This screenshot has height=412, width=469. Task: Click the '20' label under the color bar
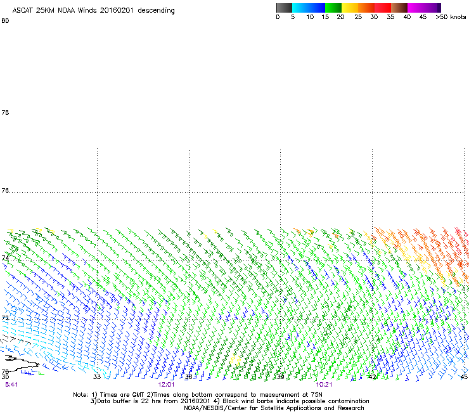click(x=340, y=17)
